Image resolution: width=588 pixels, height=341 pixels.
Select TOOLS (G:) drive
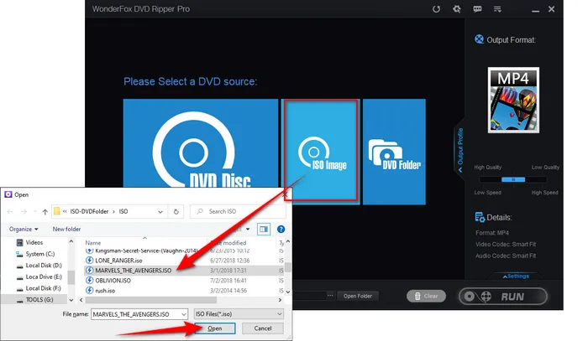[x=39, y=300]
